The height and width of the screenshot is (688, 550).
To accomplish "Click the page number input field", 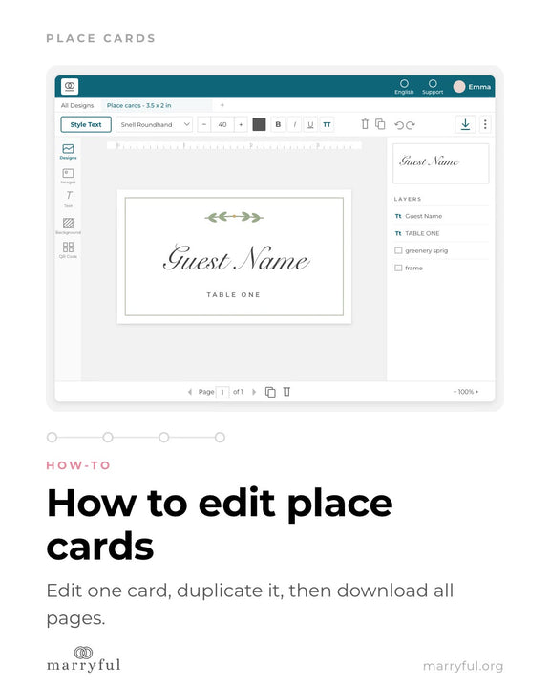I will (x=222, y=392).
